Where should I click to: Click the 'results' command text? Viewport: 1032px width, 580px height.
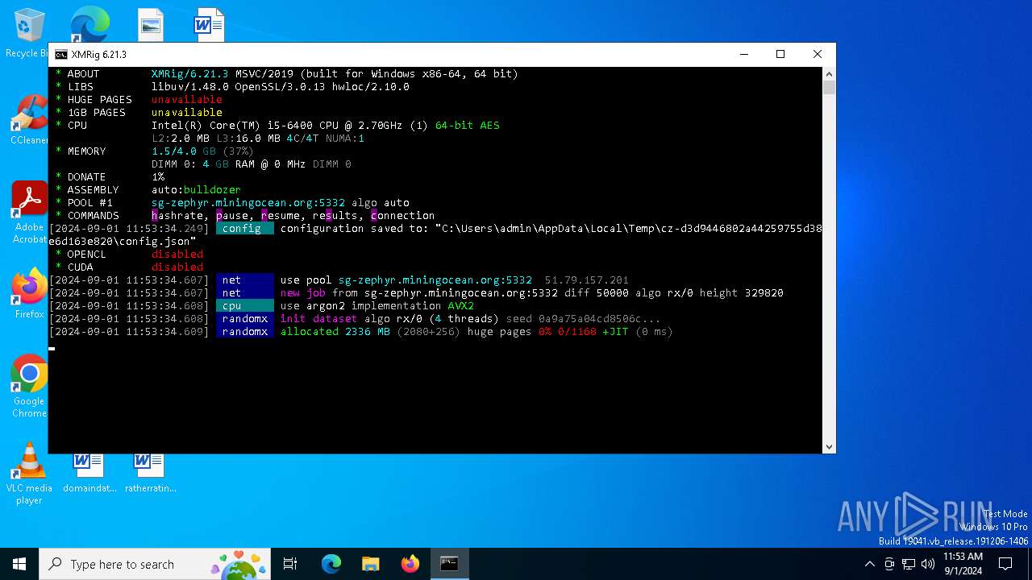click(335, 215)
